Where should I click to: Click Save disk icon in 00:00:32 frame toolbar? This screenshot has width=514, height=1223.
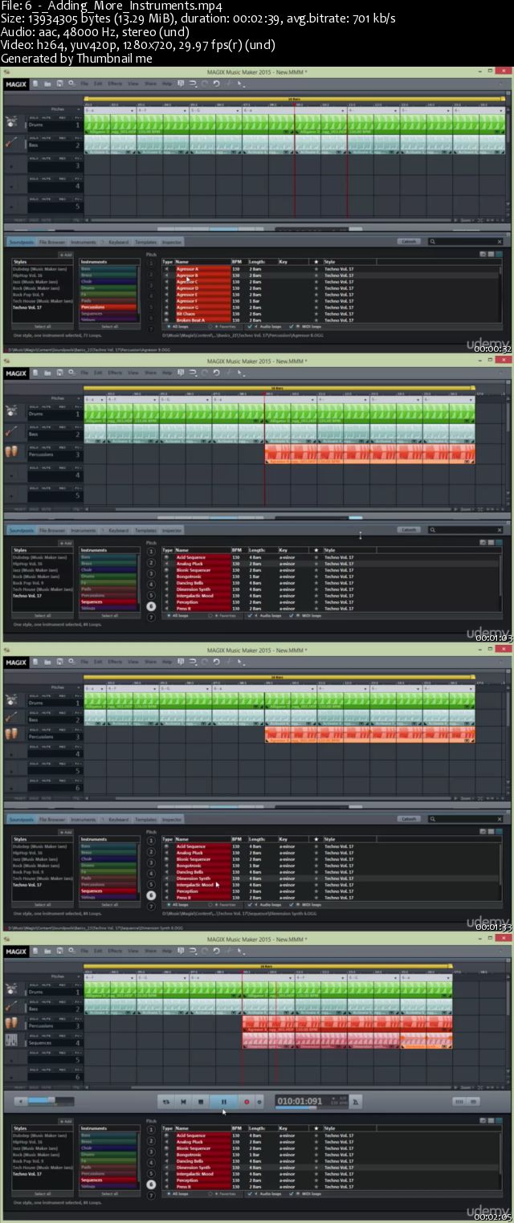click(x=59, y=84)
